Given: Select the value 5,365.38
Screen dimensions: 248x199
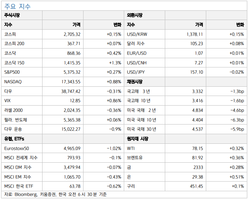Looking at the screenshot, I should tap(72, 120).
